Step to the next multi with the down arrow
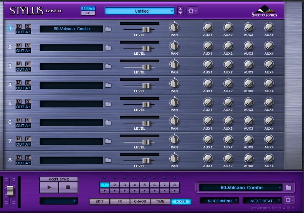Image resolution: width=304 pixels, height=213 pixels. pos(180,13)
